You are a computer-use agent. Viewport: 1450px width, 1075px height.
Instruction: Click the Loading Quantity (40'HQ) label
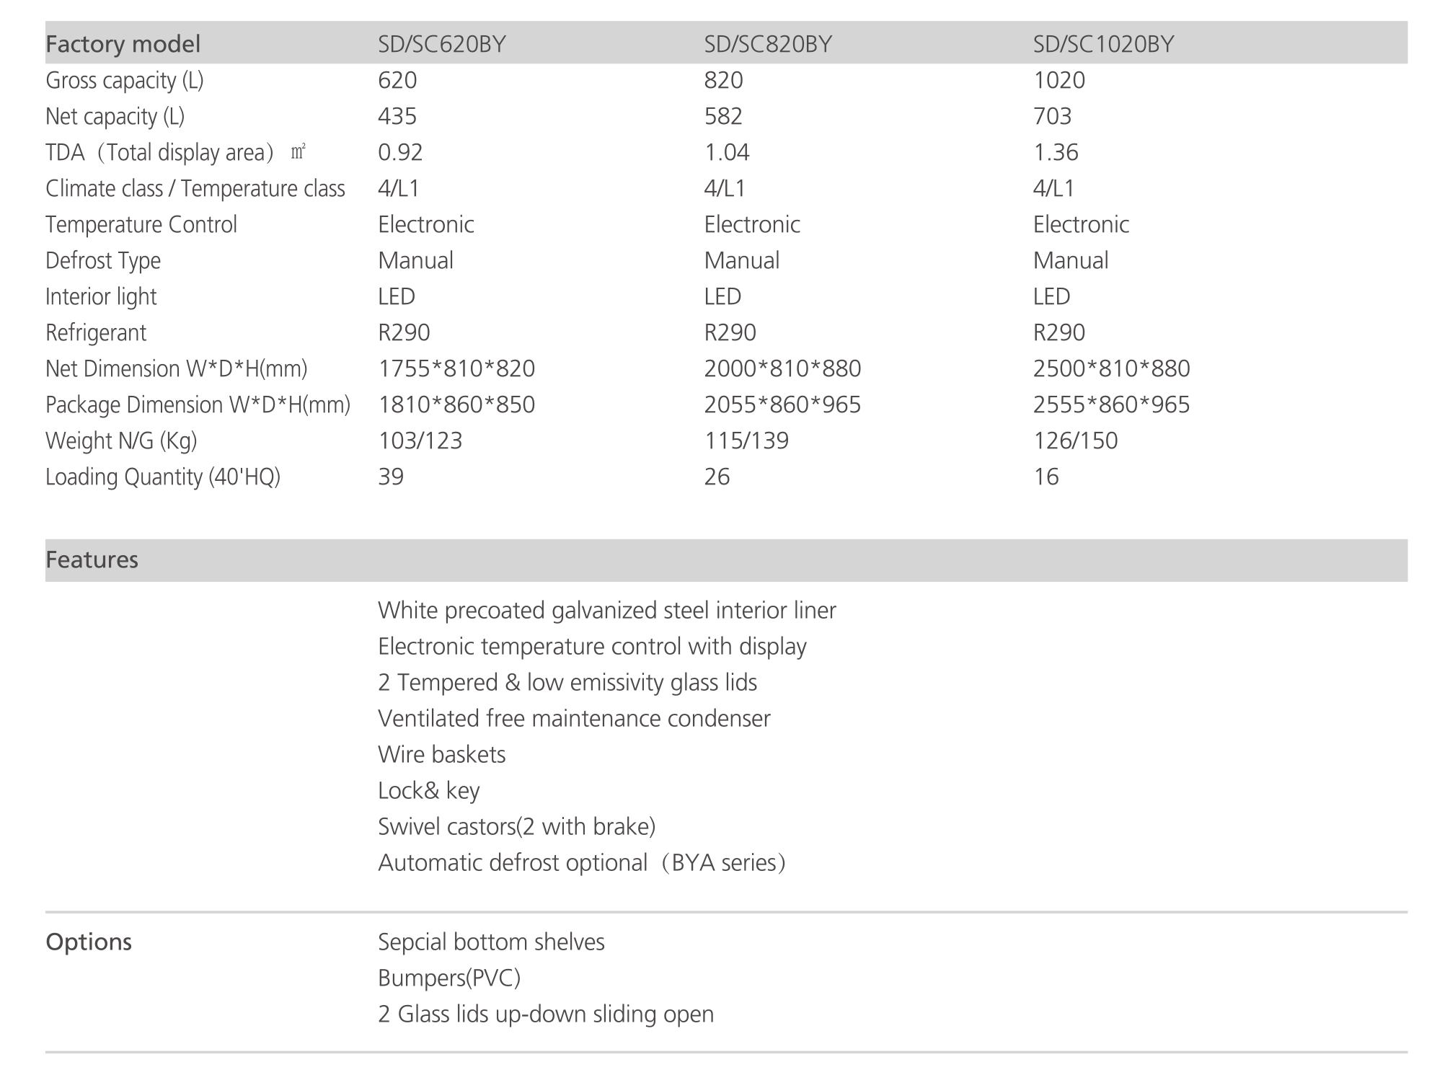[162, 477]
